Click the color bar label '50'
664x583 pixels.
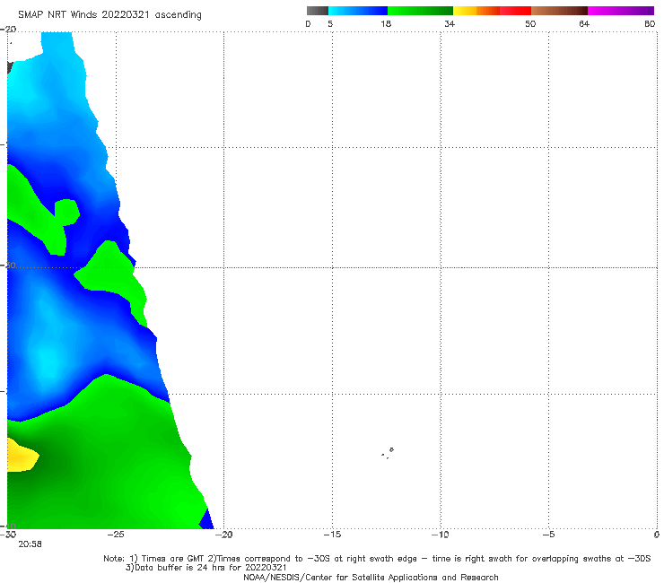pyautogui.click(x=530, y=23)
